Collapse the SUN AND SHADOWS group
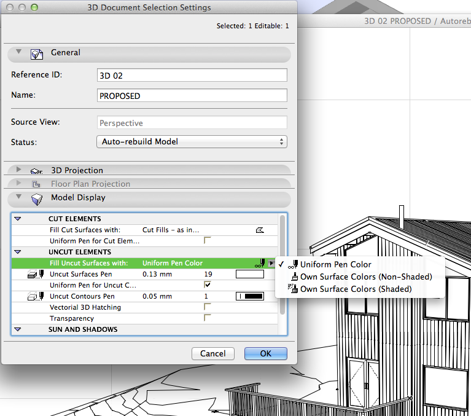 coord(18,329)
